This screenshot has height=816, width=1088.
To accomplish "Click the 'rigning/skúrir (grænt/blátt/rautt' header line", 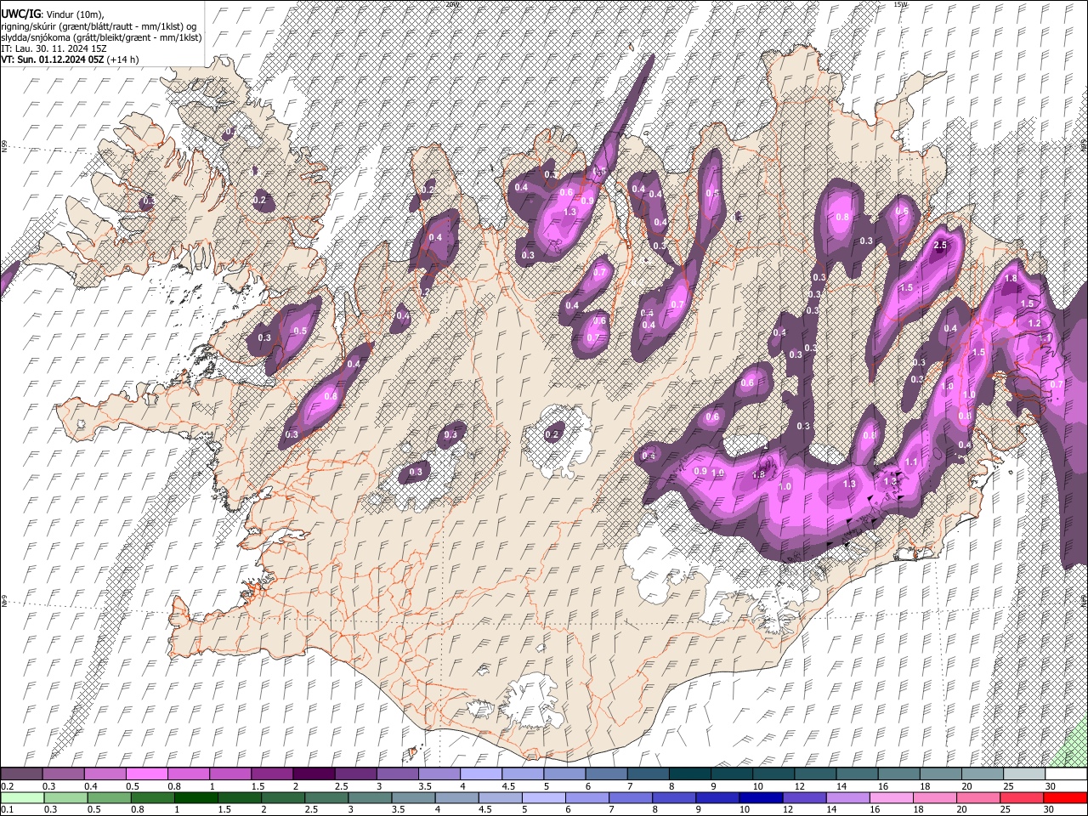I will (x=99, y=26).
